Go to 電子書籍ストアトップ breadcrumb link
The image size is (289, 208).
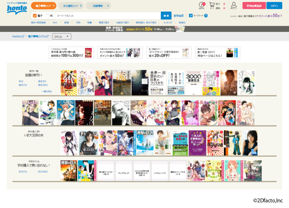point(38,36)
